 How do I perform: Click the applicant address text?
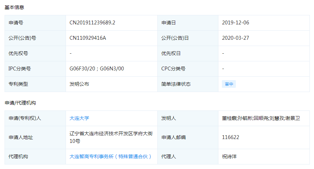(111, 137)
